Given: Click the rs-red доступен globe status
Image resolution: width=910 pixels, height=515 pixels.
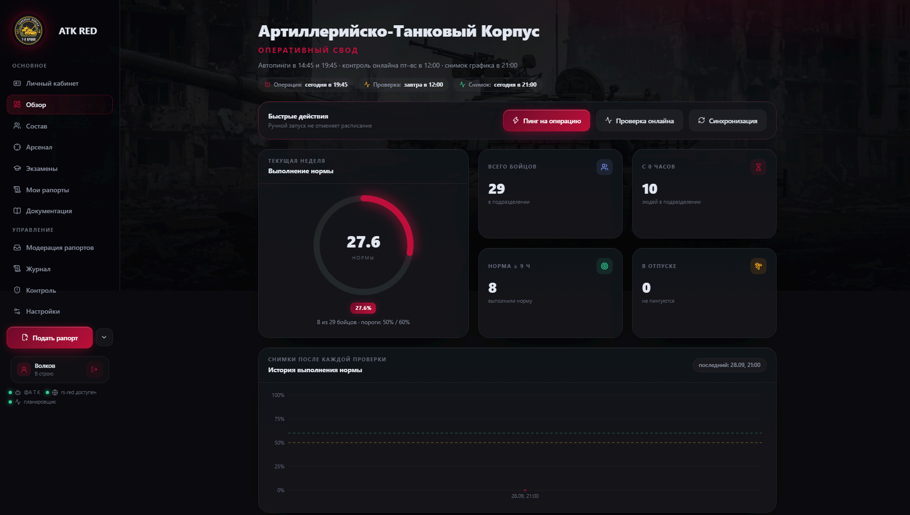Looking at the screenshot, I should [x=71, y=393].
